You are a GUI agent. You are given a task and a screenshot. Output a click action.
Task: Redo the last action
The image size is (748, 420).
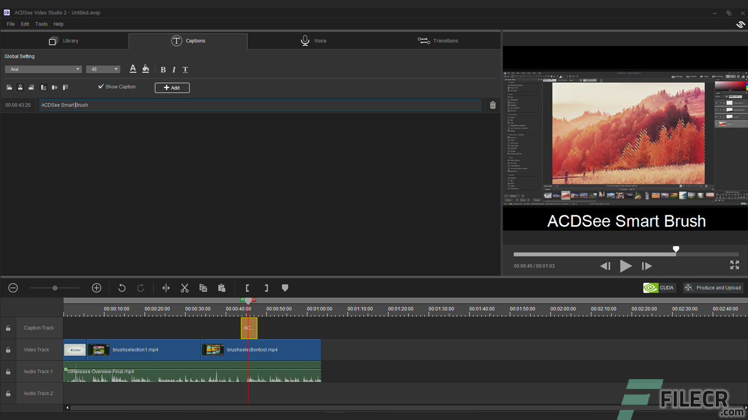[141, 288]
